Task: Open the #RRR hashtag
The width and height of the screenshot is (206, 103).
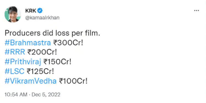Action: point(15,52)
